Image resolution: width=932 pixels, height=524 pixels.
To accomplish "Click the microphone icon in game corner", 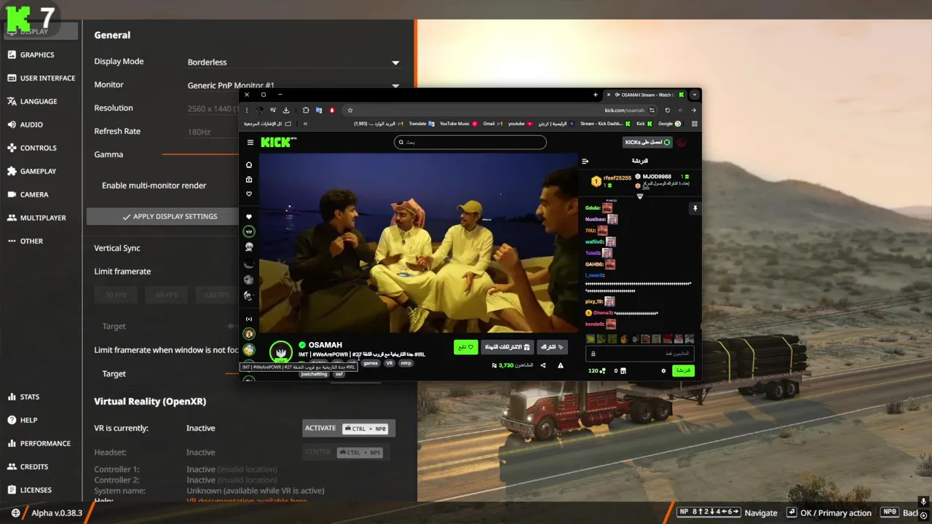I will 923,502.
